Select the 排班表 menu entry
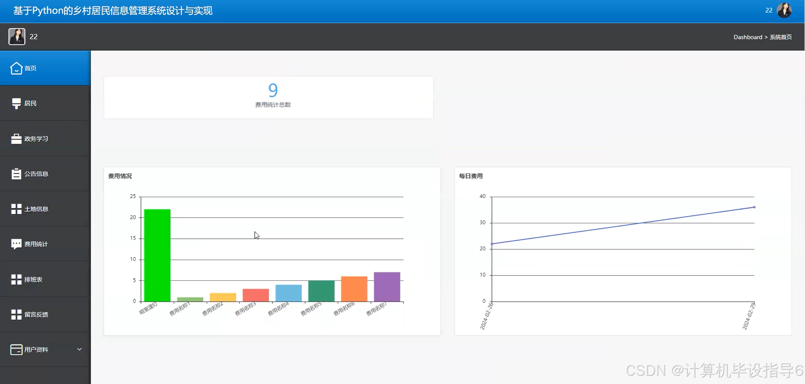 45,279
